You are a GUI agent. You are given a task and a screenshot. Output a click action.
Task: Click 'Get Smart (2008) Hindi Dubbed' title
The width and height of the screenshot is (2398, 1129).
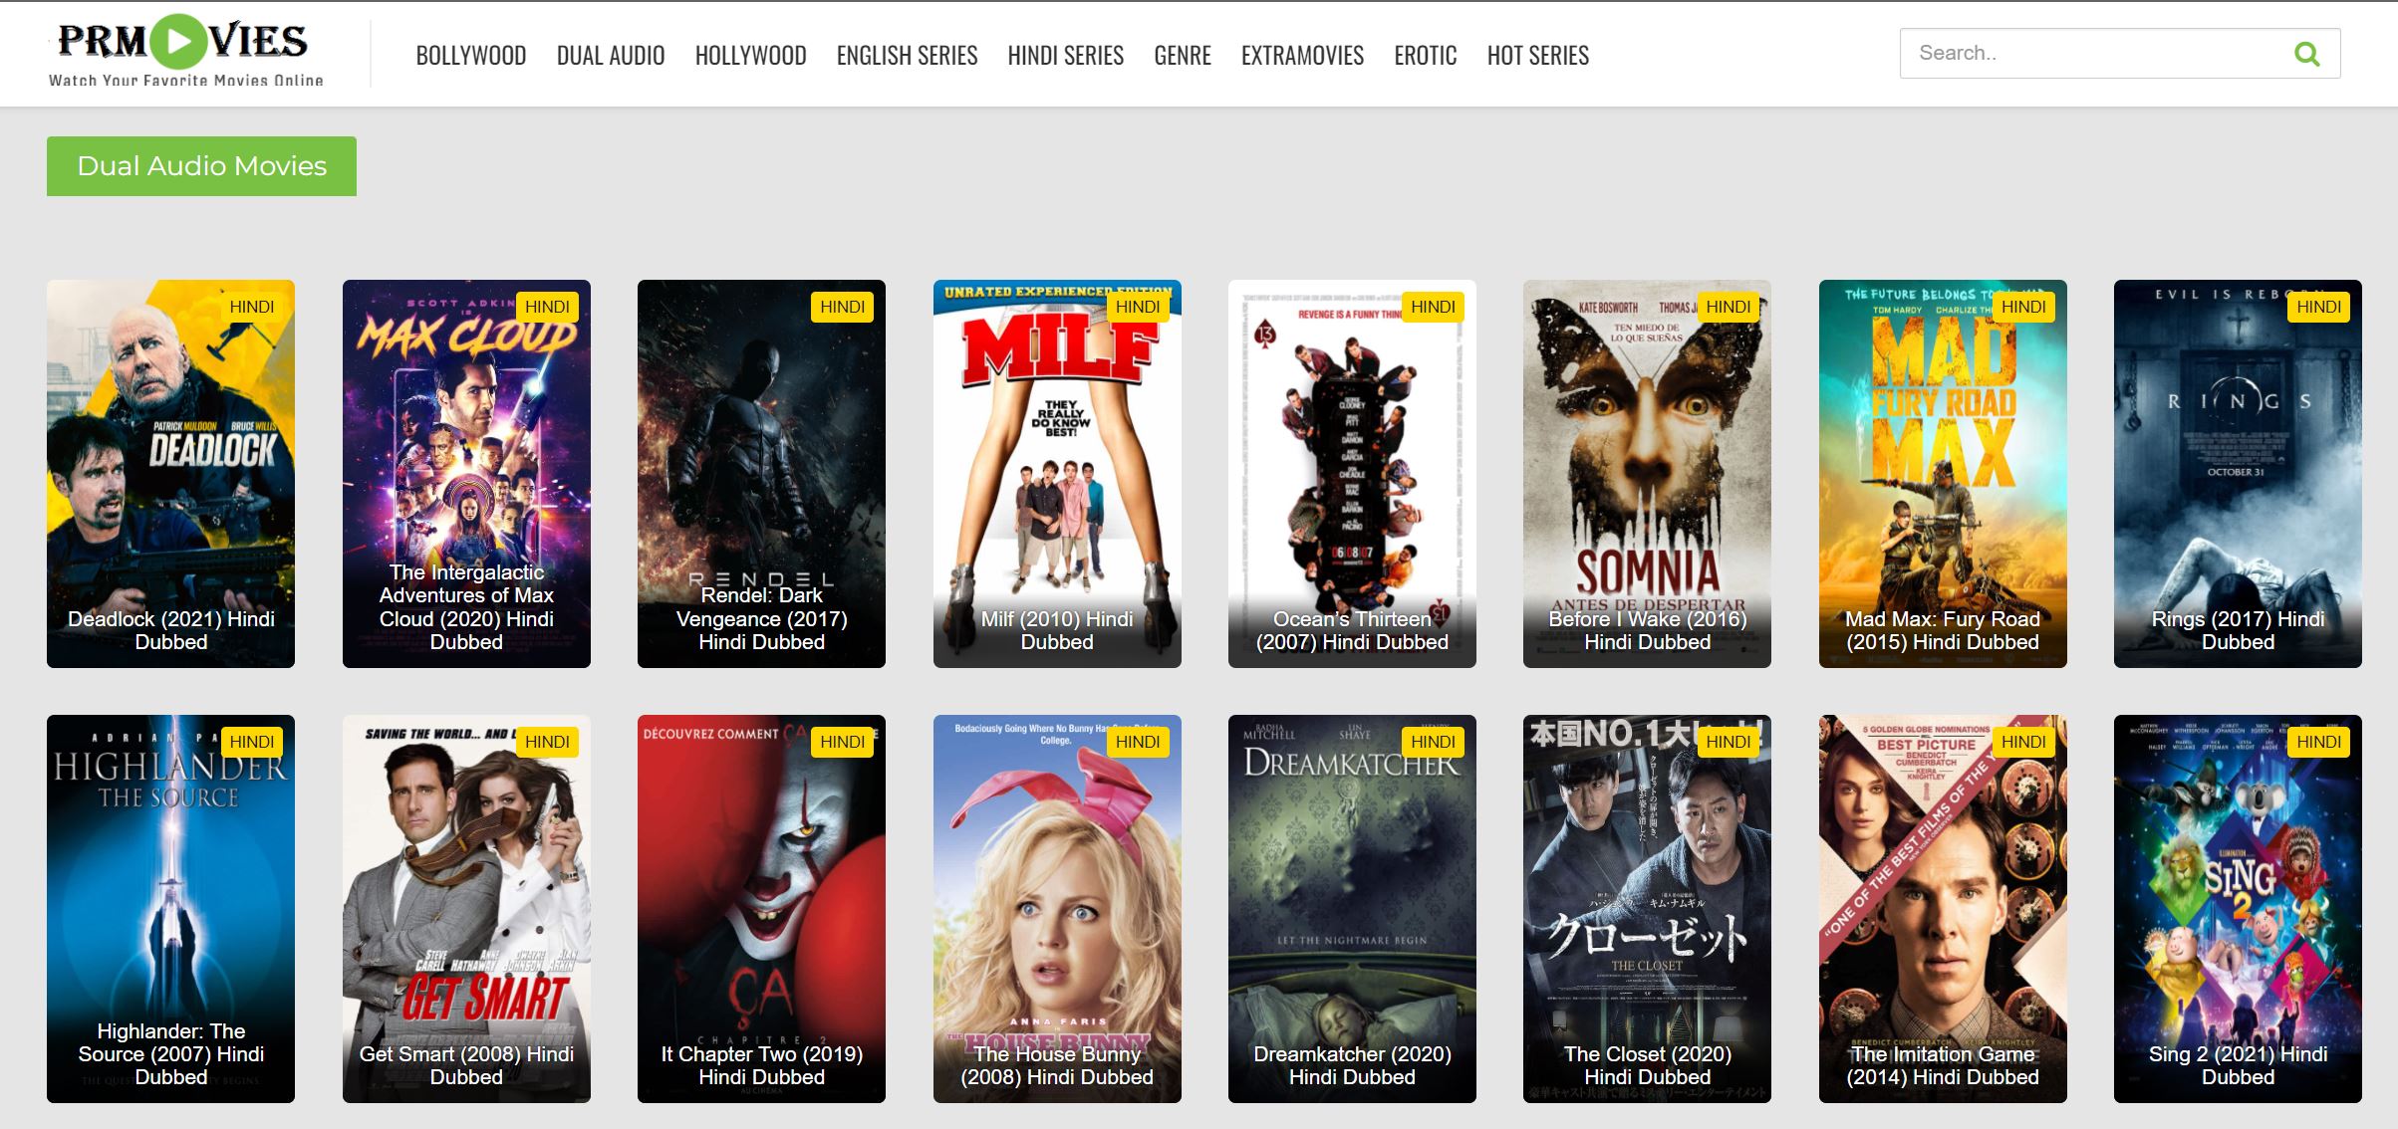coord(466,1065)
